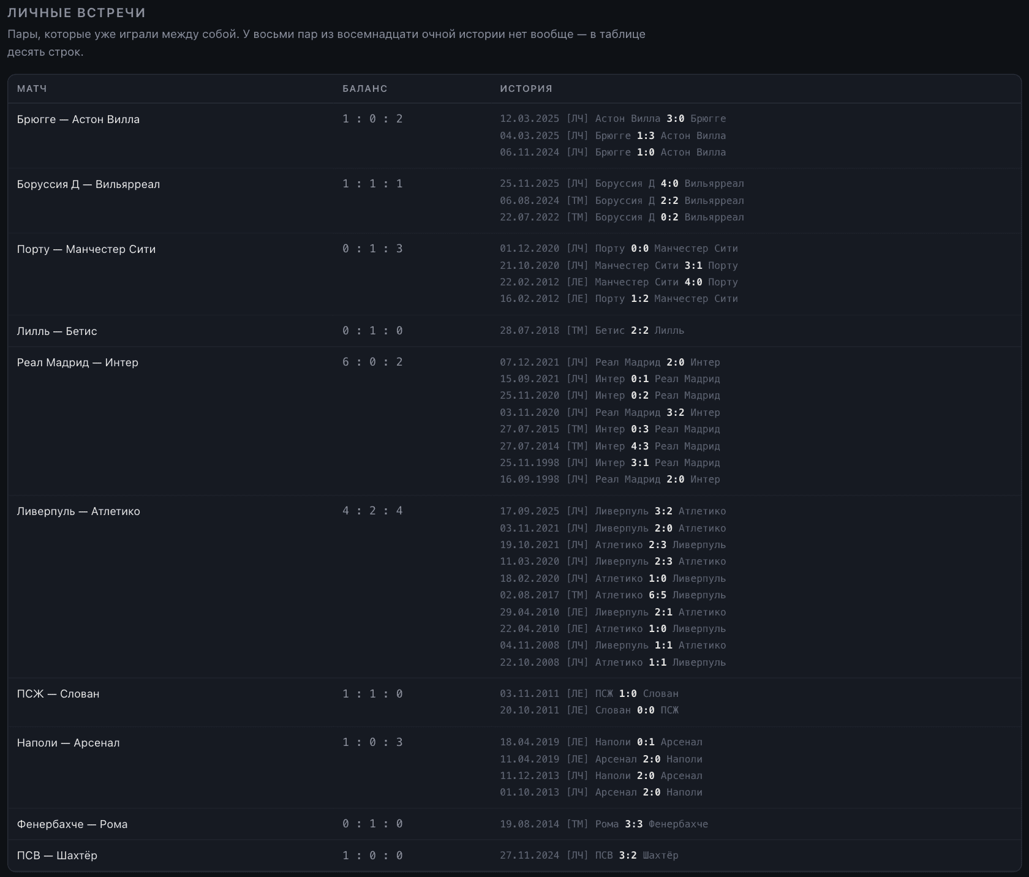Select the match Фенербахче — Рома
The width and height of the screenshot is (1029, 877).
(72, 824)
